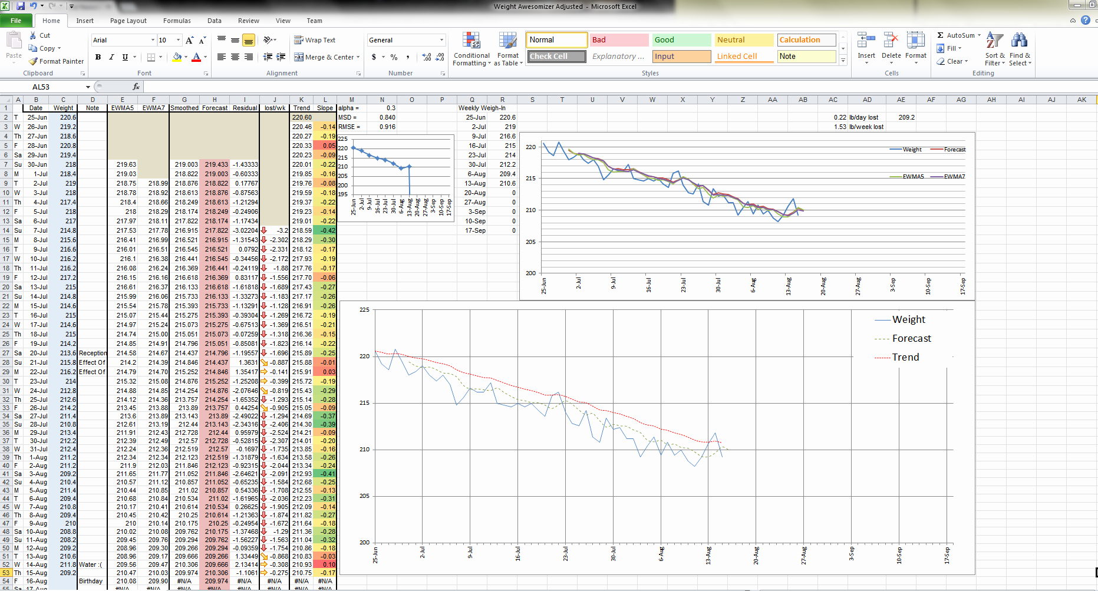This screenshot has width=1098, height=591.
Task: Apply the red font color
Action: click(x=197, y=57)
